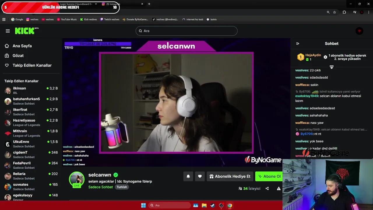This screenshot has width=373, height=210.
Task: Click the Abone Ol button
Action: (269, 176)
